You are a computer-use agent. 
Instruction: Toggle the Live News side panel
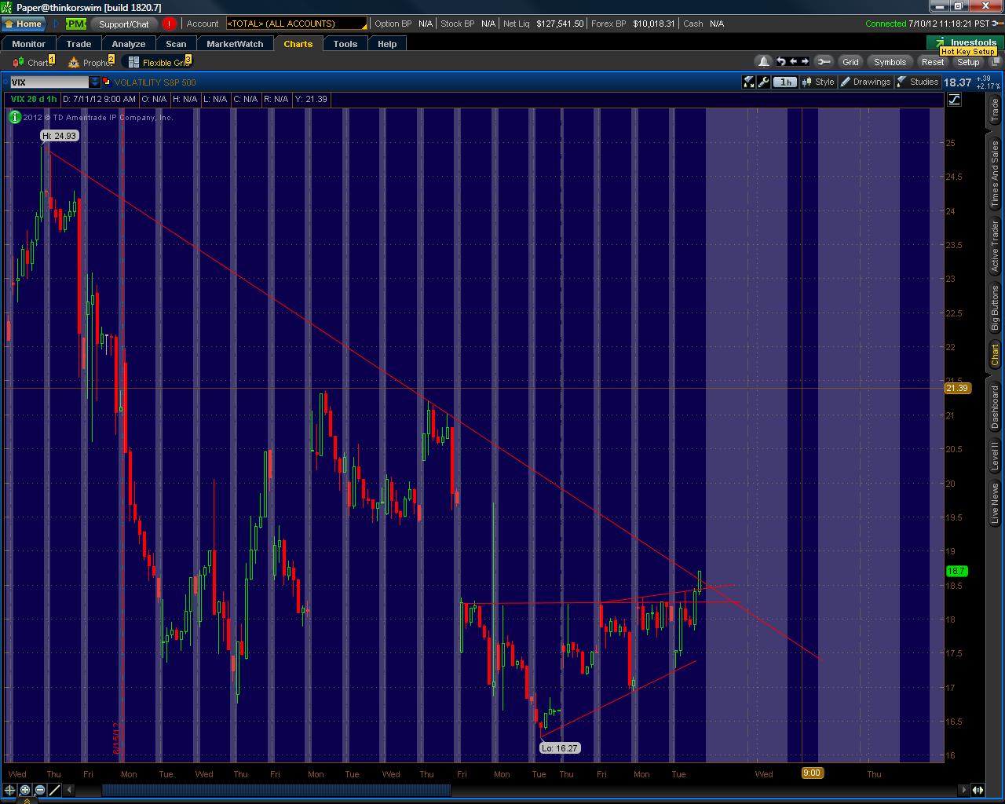[x=995, y=503]
